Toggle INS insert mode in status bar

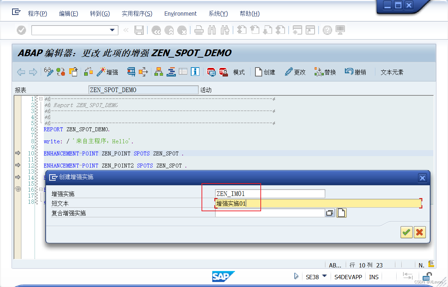point(374,277)
